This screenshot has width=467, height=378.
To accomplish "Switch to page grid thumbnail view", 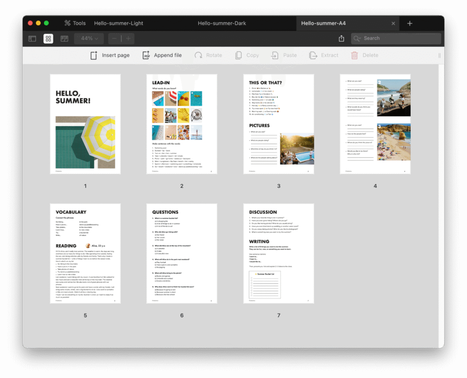I will tap(48, 39).
